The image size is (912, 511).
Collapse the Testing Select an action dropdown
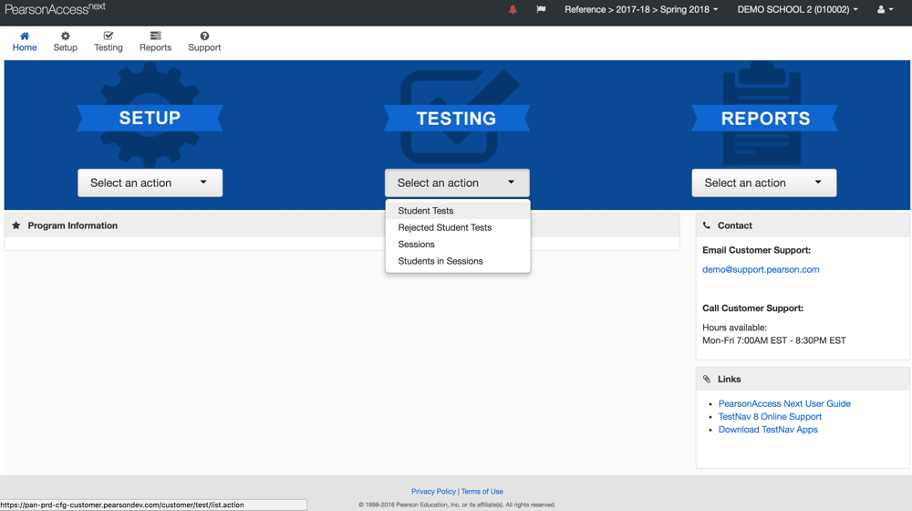coord(457,182)
